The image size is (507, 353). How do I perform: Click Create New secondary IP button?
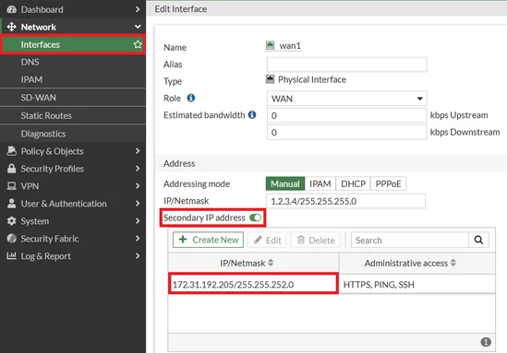(208, 240)
